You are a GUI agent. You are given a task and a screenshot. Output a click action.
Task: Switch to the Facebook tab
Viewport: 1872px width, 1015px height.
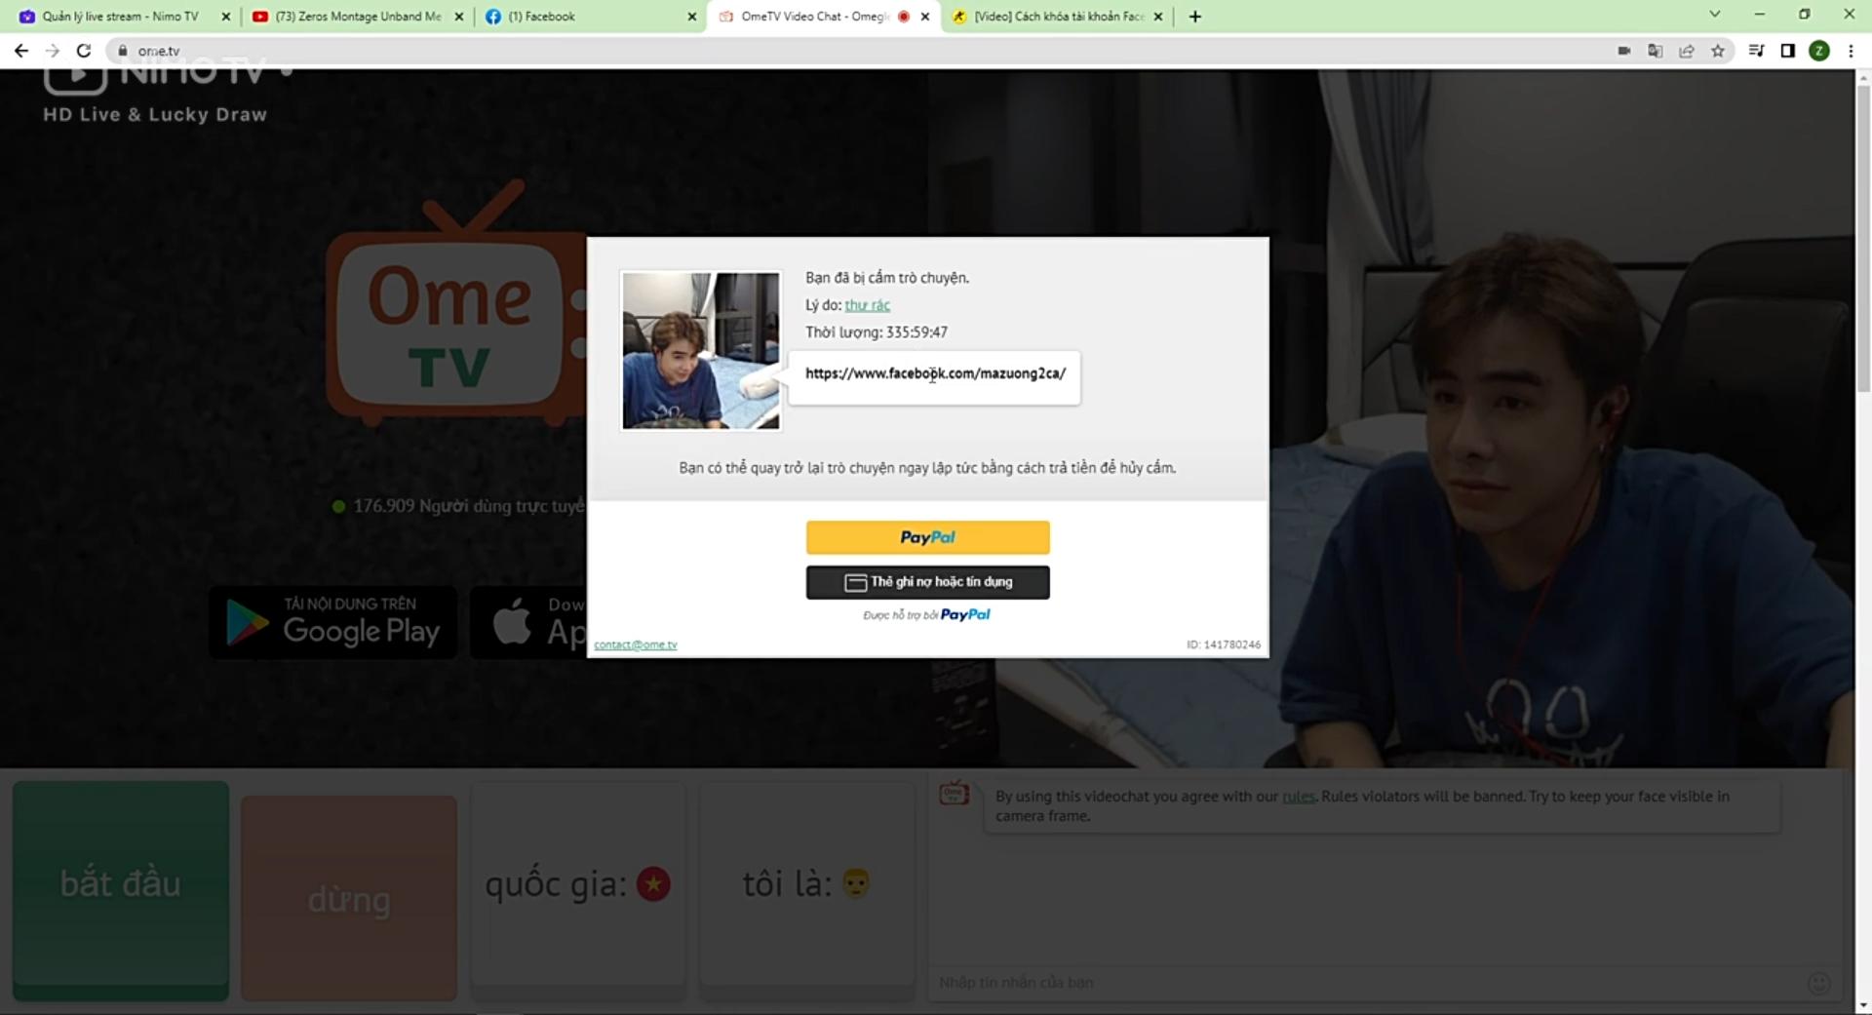pyautogui.click(x=590, y=17)
